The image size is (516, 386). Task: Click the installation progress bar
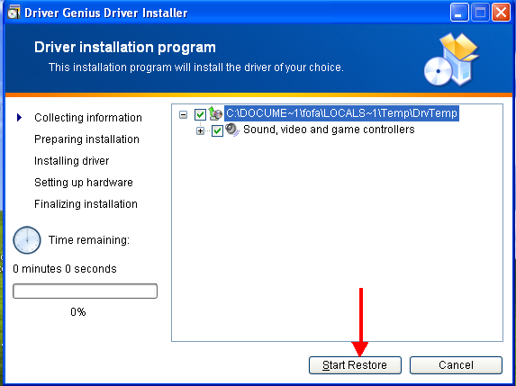click(x=85, y=291)
